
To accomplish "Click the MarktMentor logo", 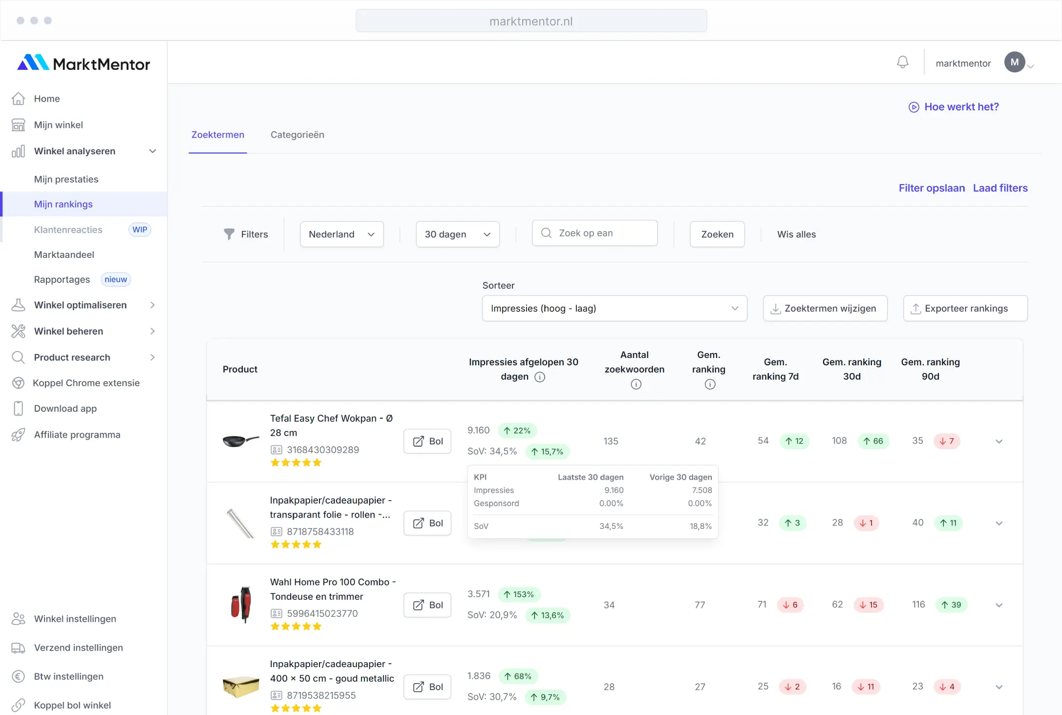I will (84, 63).
